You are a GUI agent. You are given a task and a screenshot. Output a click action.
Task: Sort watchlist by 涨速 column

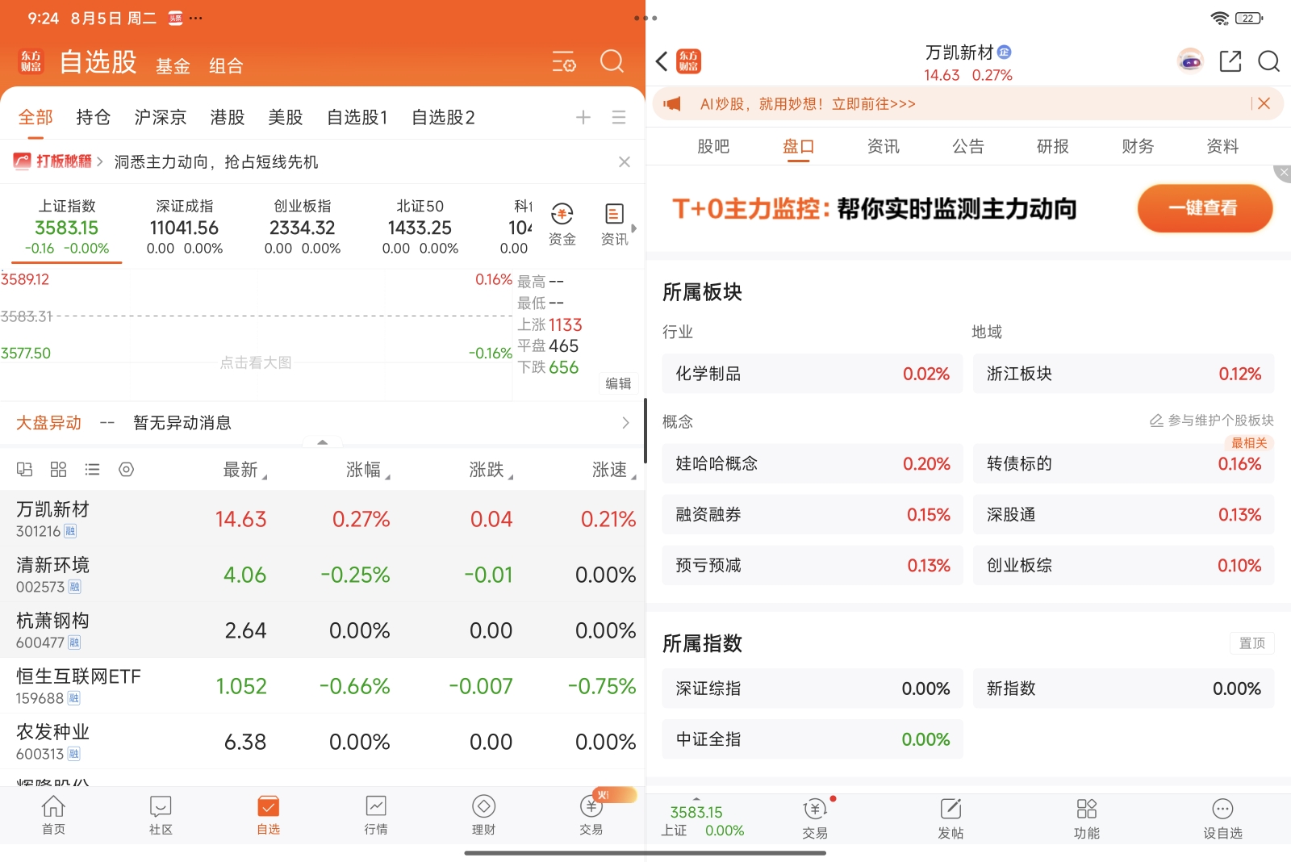(x=614, y=470)
